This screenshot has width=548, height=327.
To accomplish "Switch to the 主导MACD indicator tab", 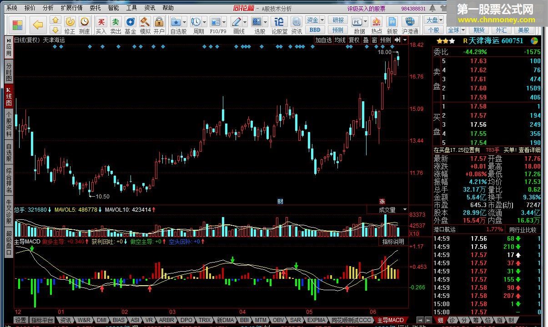I will [390, 320].
